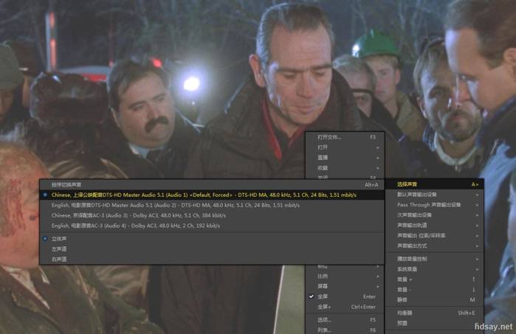Screen dimensions: 516x334
Task: Select English AC-3 (Audio 4) 2 Ch track
Action: (x=212, y=226)
